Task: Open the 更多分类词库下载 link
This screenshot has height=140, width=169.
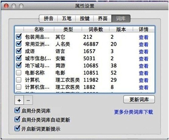Action: point(133,112)
